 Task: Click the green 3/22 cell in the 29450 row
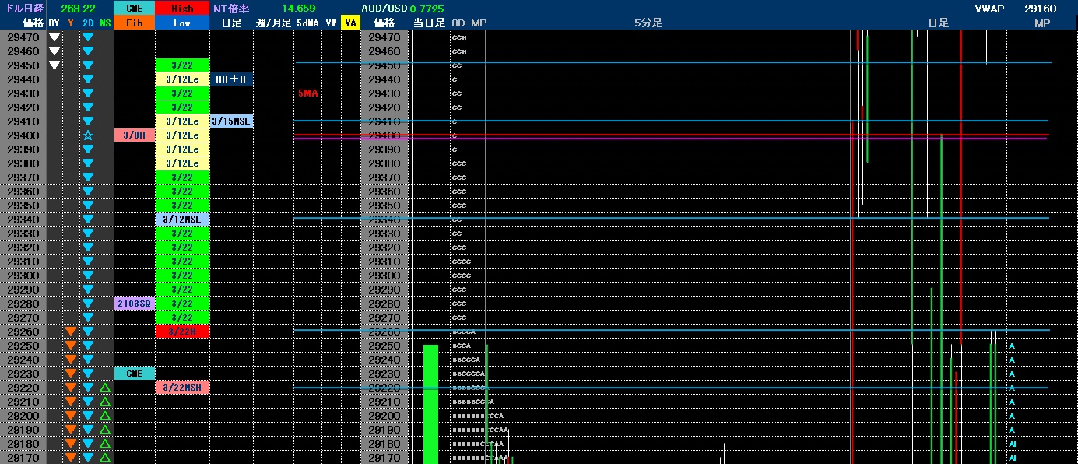[x=182, y=65]
